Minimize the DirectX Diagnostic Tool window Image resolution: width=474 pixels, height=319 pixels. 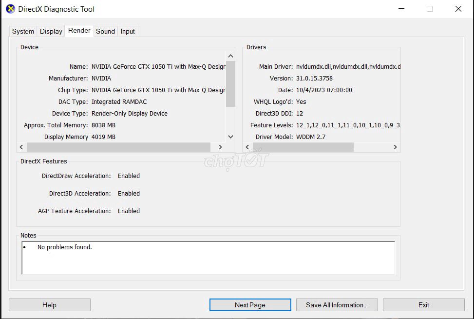[401, 9]
